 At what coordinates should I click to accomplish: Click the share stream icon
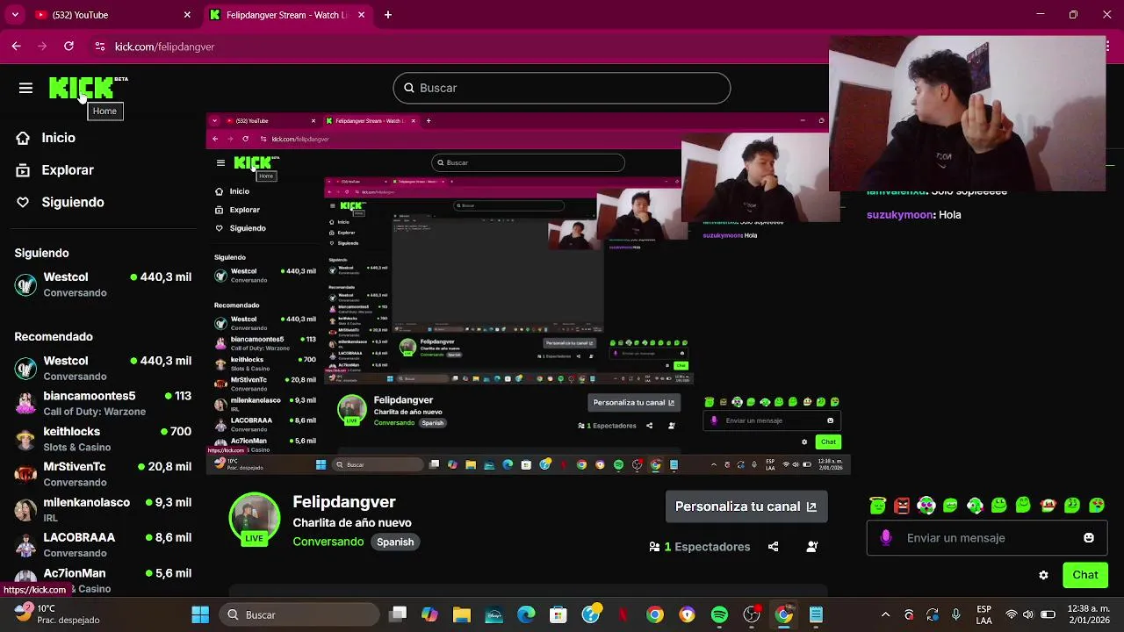coord(773,547)
